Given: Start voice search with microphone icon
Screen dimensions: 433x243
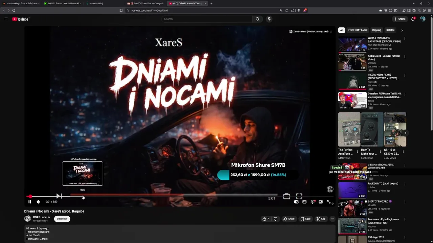Looking at the screenshot, I should point(269,19).
